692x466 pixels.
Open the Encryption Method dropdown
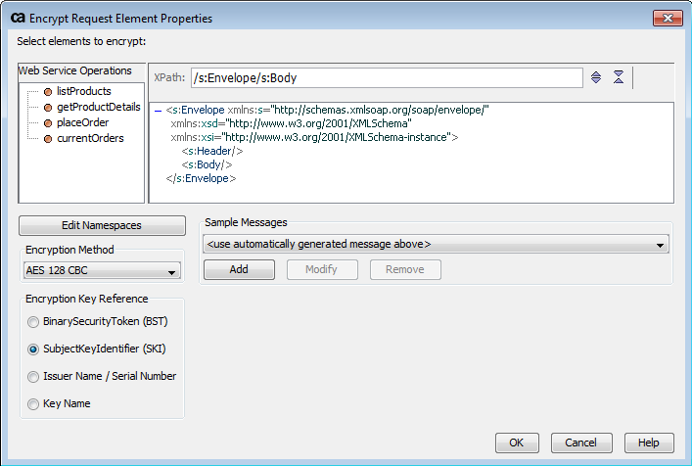click(102, 271)
